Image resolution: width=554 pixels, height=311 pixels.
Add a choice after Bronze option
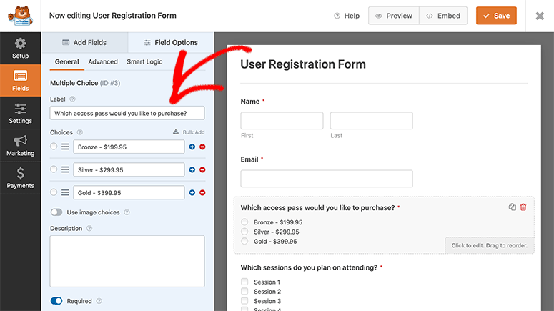tap(192, 147)
